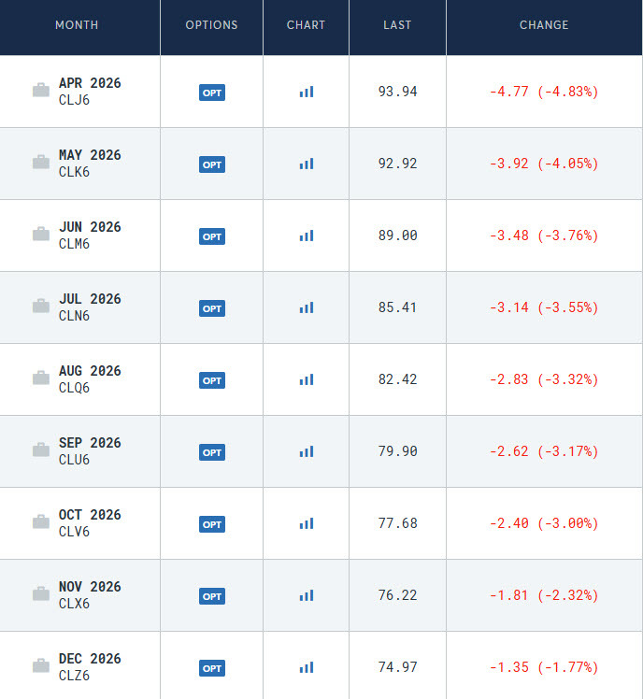Click the LAST column header
The width and height of the screenshot is (643, 699).
coord(397,25)
